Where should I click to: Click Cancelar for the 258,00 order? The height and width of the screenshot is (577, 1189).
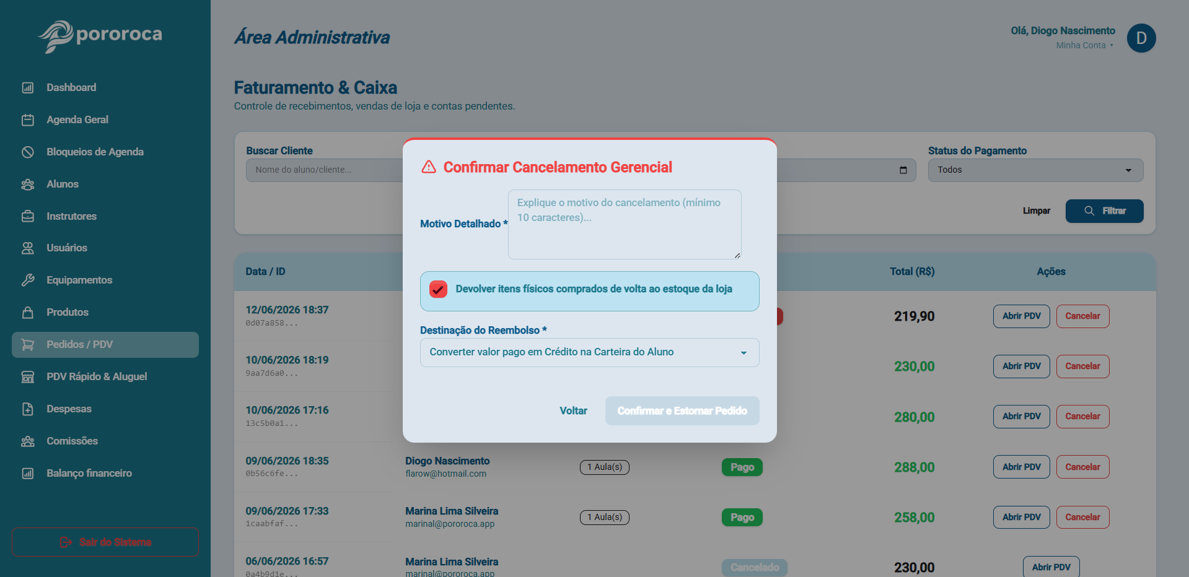(1082, 518)
